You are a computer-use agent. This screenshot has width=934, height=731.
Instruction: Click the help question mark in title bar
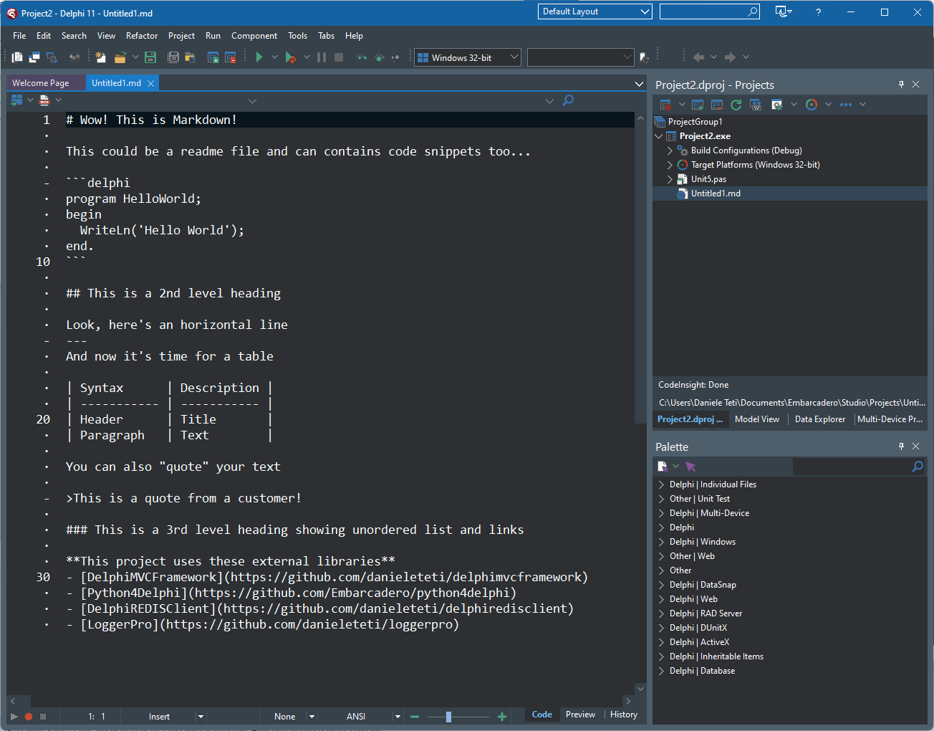coord(818,12)
